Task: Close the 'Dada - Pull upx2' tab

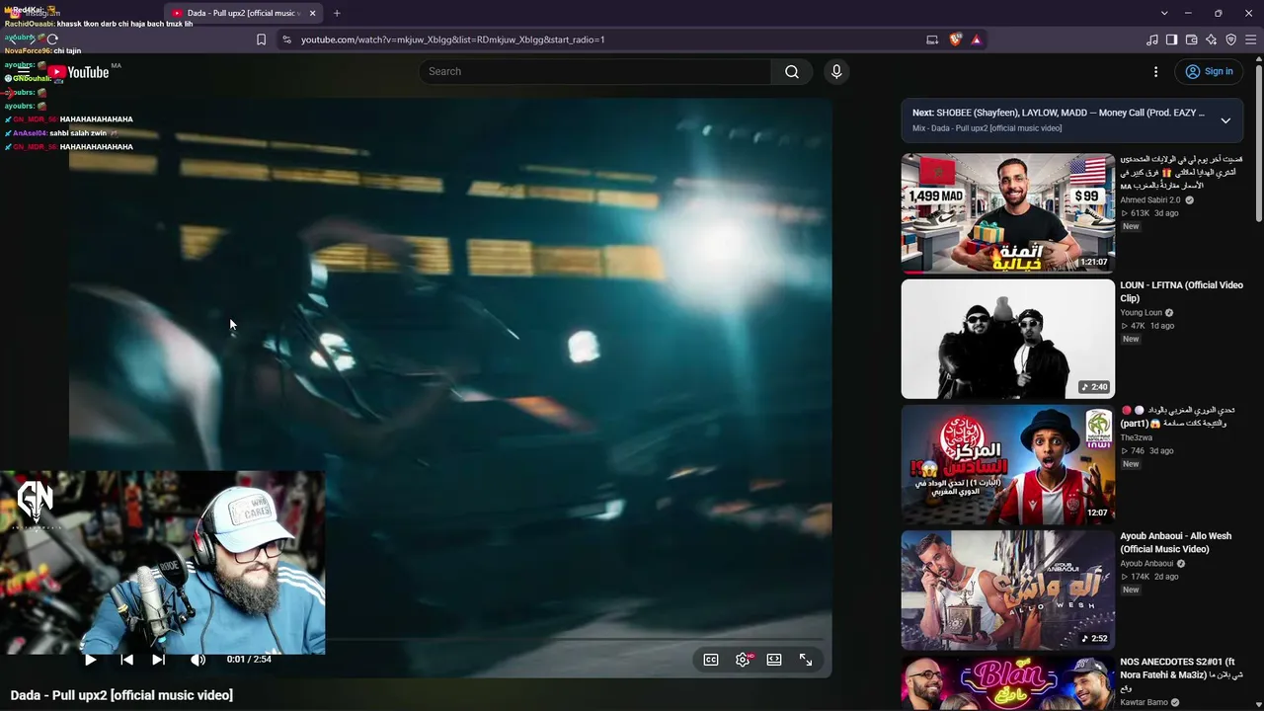Action: point(313,14)
